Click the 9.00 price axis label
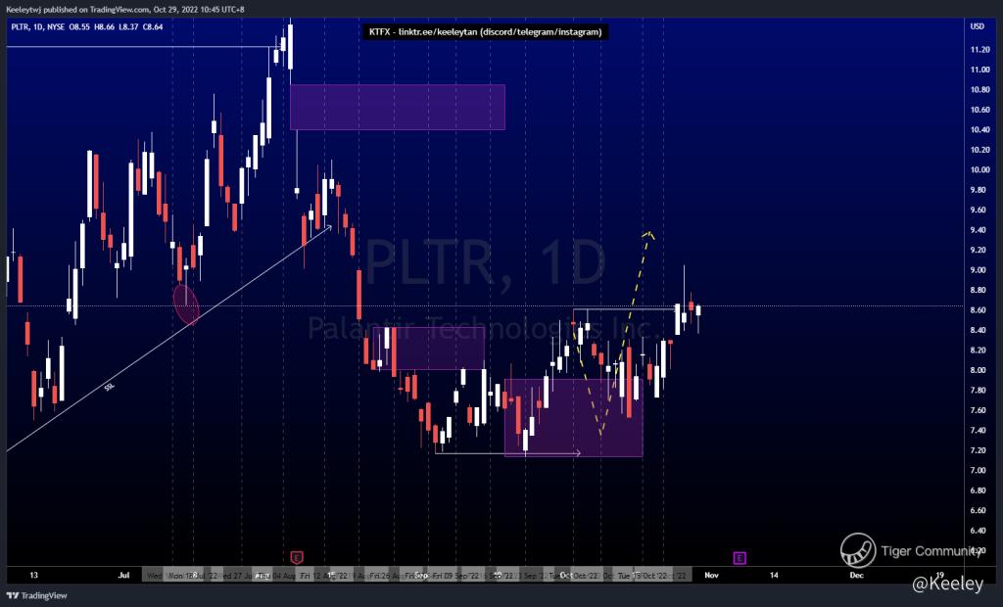1003x607 pixels. click(979, 270)
